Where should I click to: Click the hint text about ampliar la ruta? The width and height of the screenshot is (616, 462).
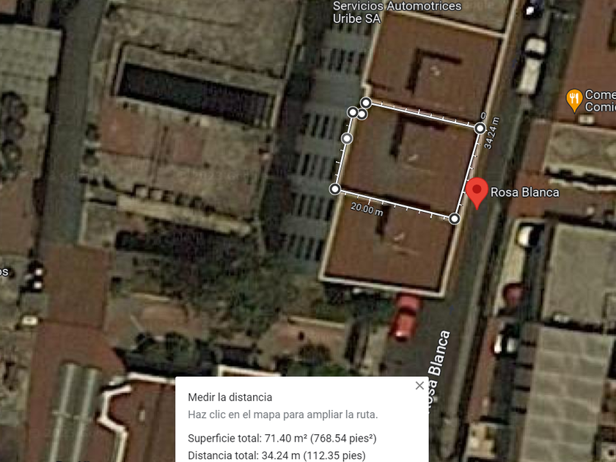[x=283, y=414]
